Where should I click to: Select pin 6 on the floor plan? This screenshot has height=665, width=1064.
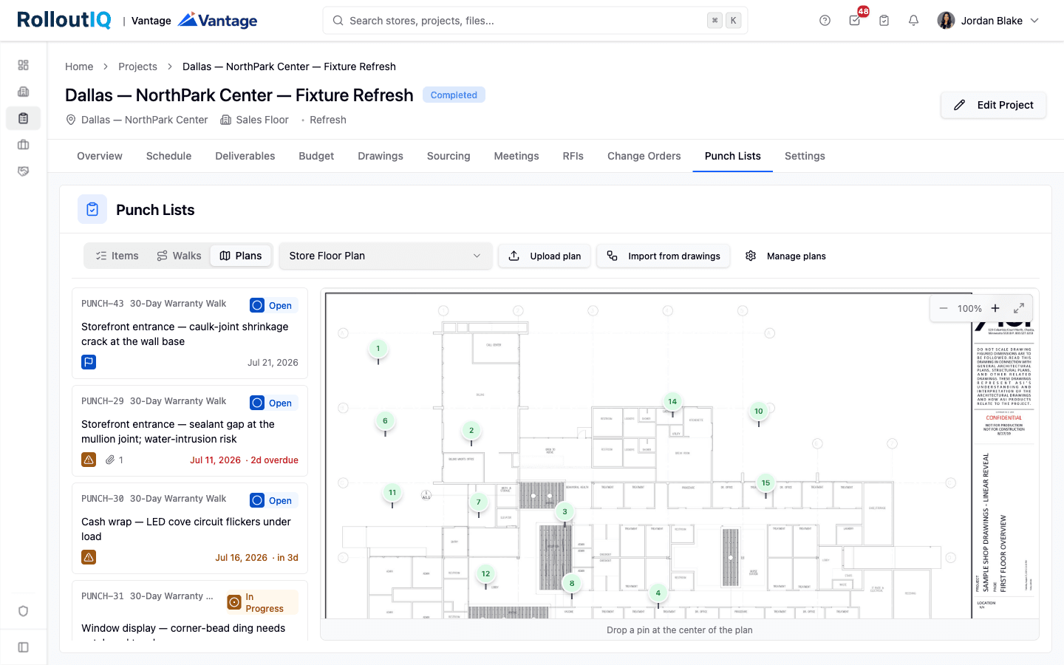pyautogui.click(x=385, y=421)
